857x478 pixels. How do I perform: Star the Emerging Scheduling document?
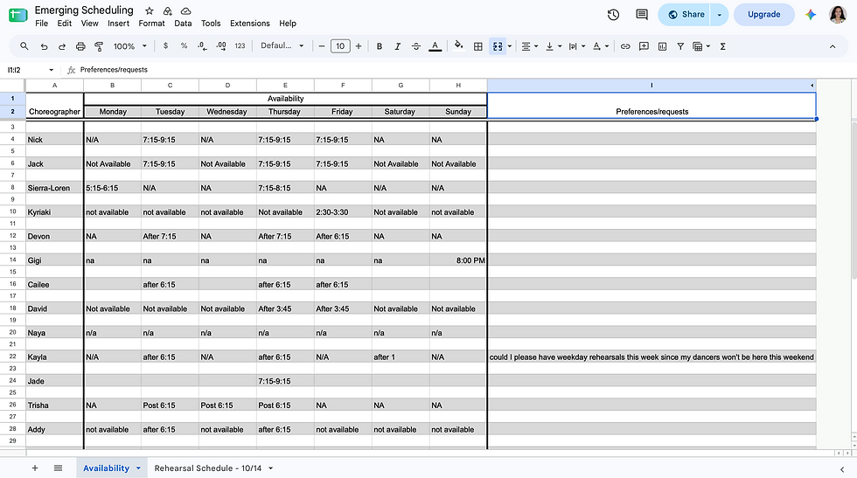coord(150,11)
